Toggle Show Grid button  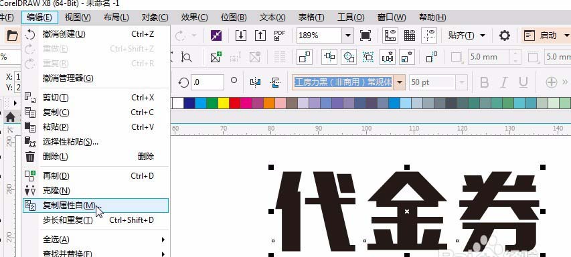410,35
